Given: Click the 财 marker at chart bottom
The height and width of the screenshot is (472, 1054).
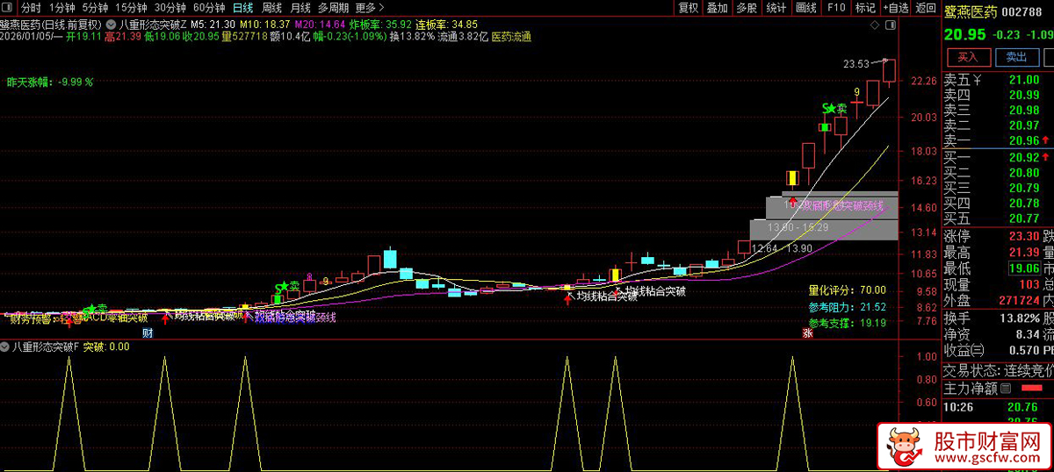Looking at the screenshot, I should point(148,333).
